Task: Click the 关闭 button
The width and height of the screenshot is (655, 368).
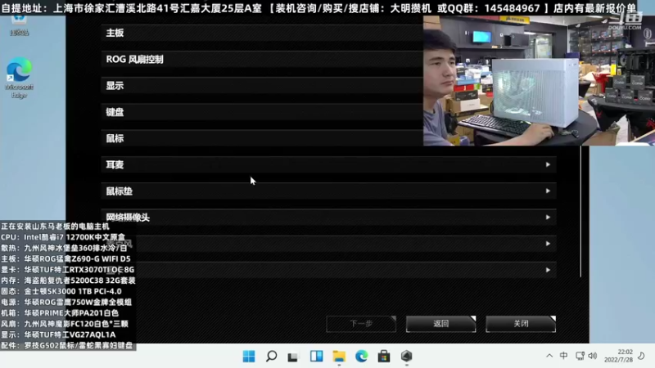Action: click(521, 324)
